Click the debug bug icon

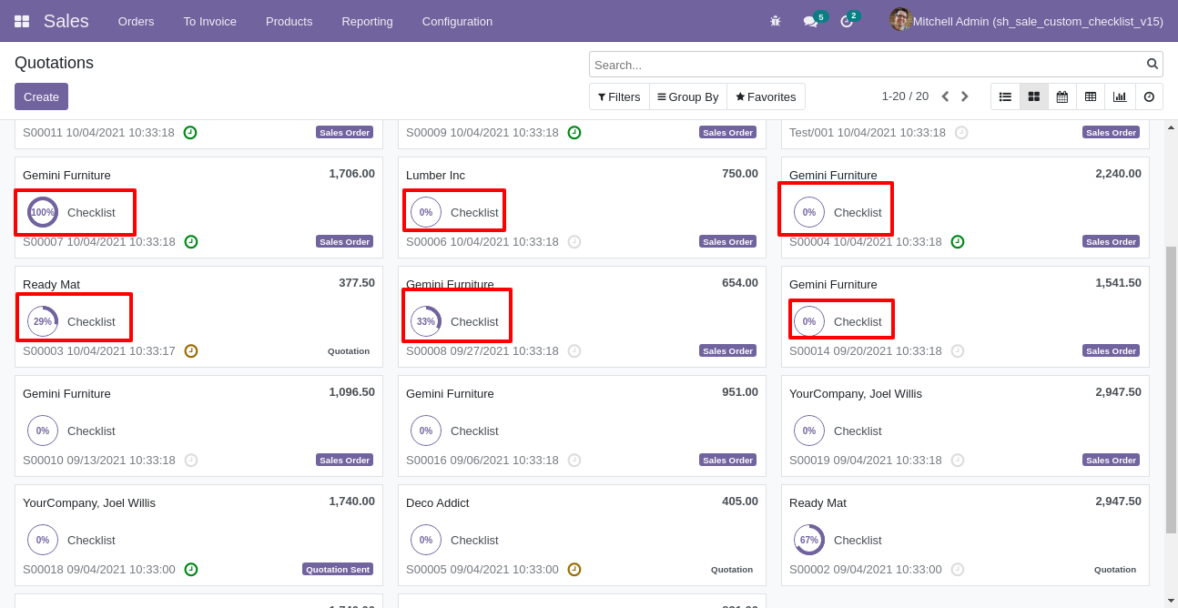(x=776, y=21)
